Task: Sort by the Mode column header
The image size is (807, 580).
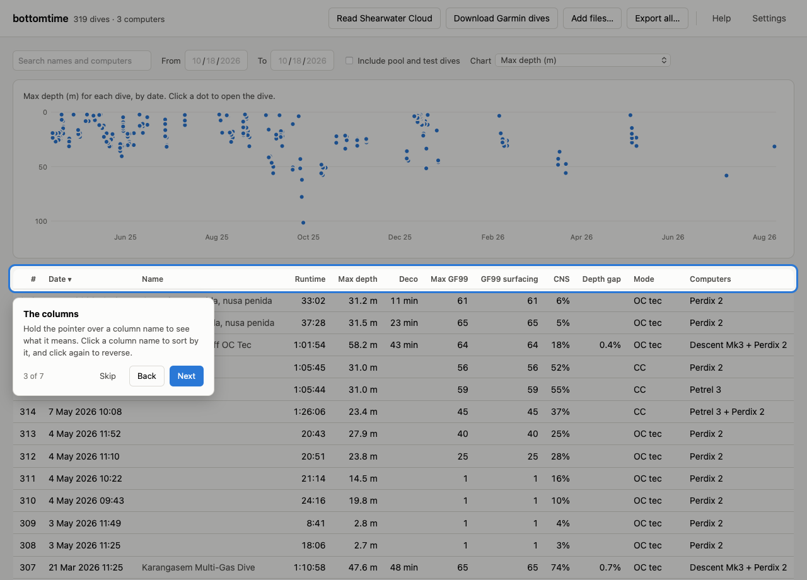Action: tap(644, 279)
